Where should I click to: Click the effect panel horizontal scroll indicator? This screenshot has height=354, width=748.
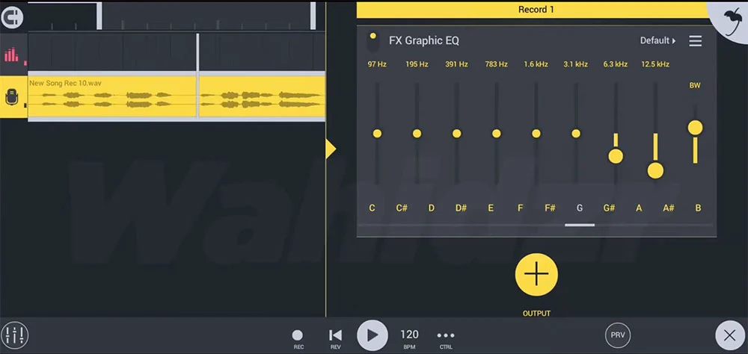(x=580, y=225)
